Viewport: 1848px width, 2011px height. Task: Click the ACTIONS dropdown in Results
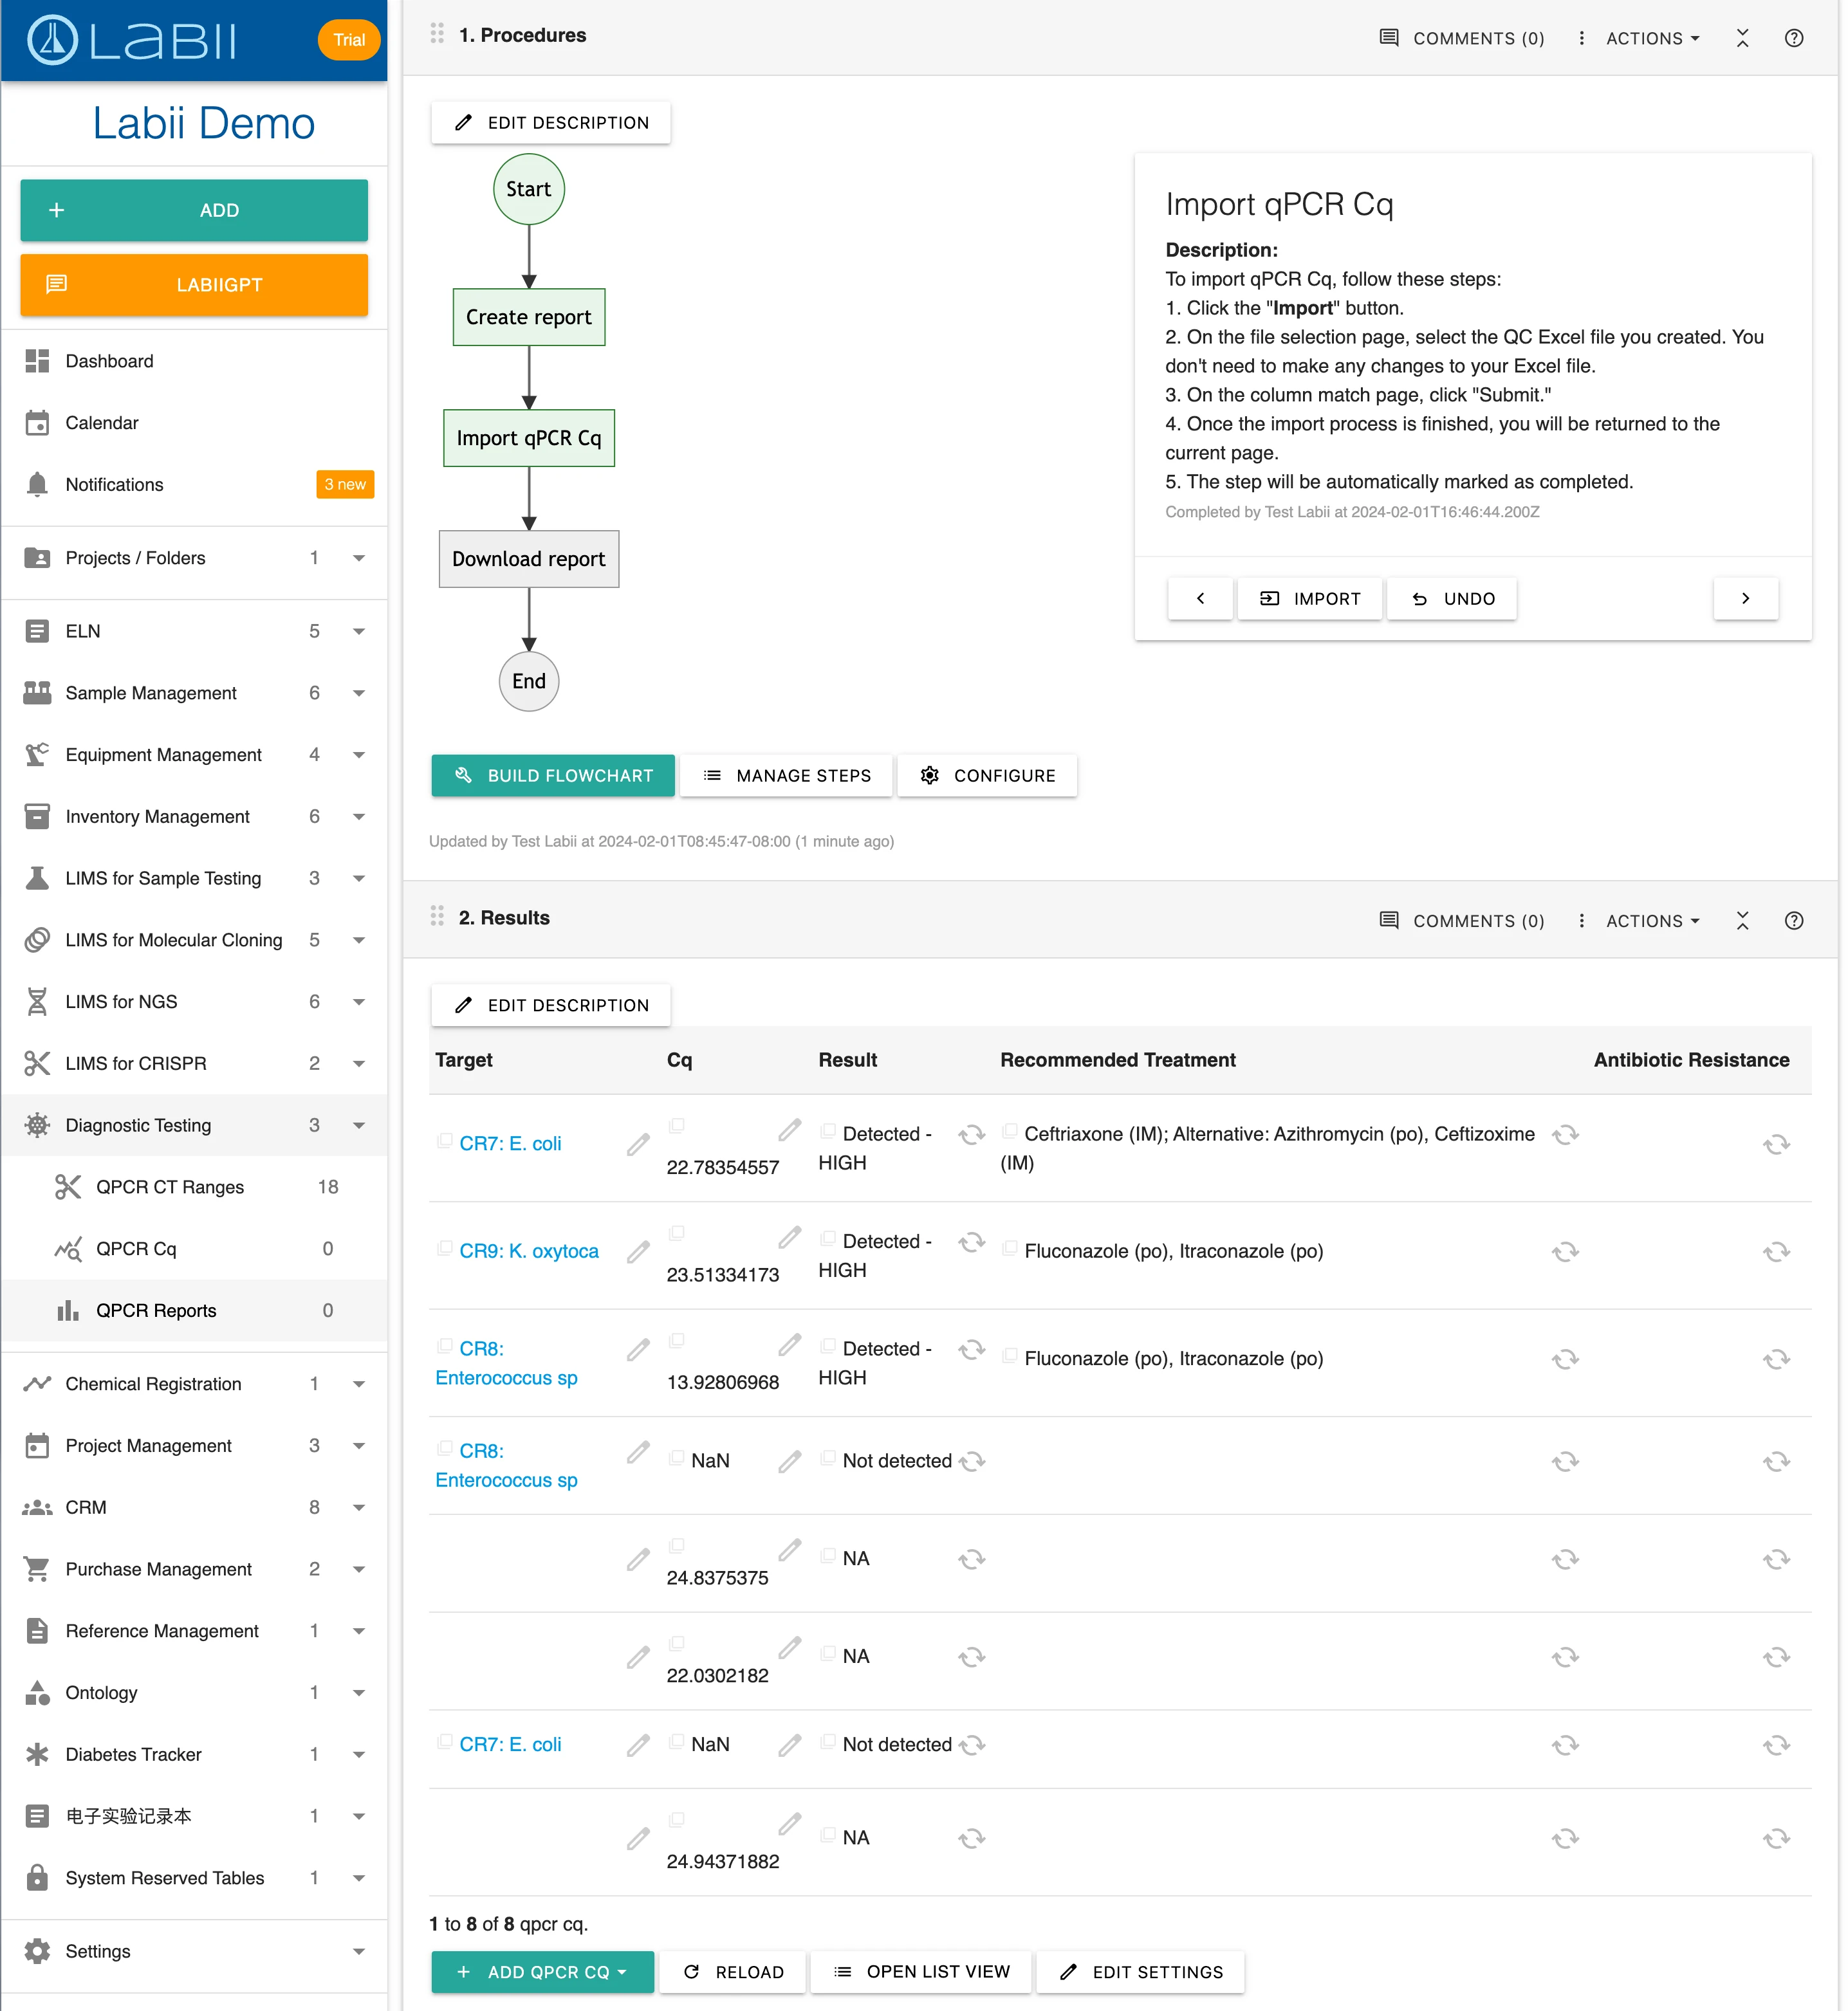(1649, 918)
